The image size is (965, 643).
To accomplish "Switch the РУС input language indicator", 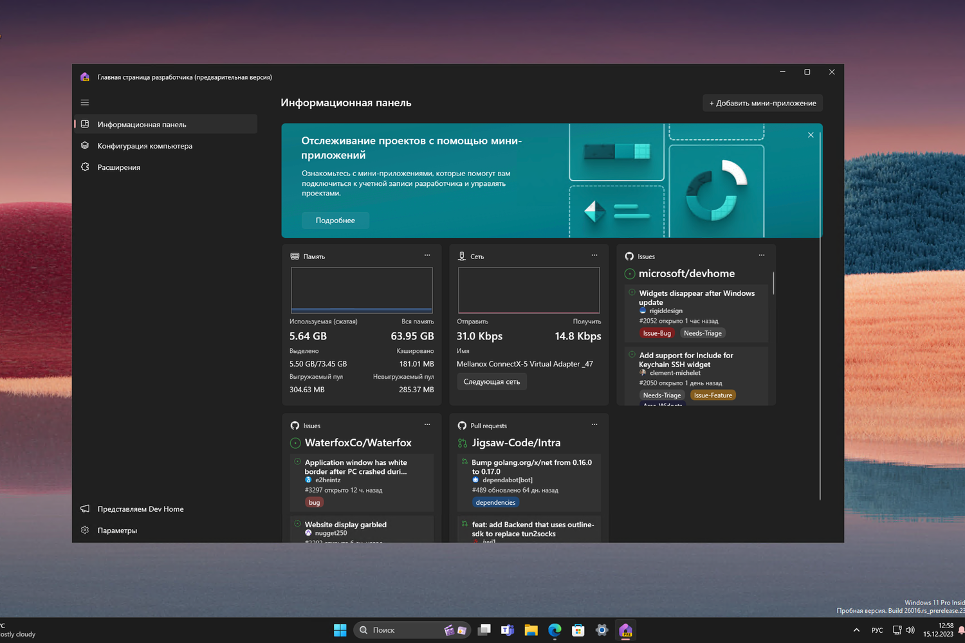I will tap(877, 630).
